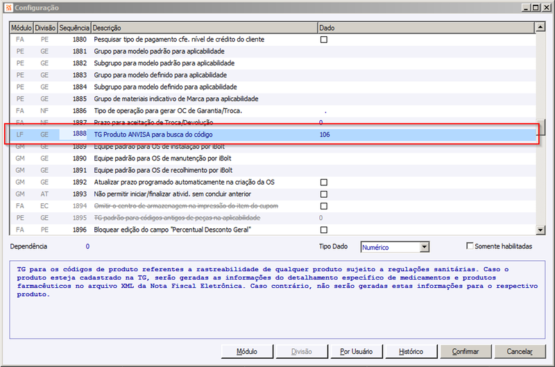Click the Divisão button

pos(302,352)
